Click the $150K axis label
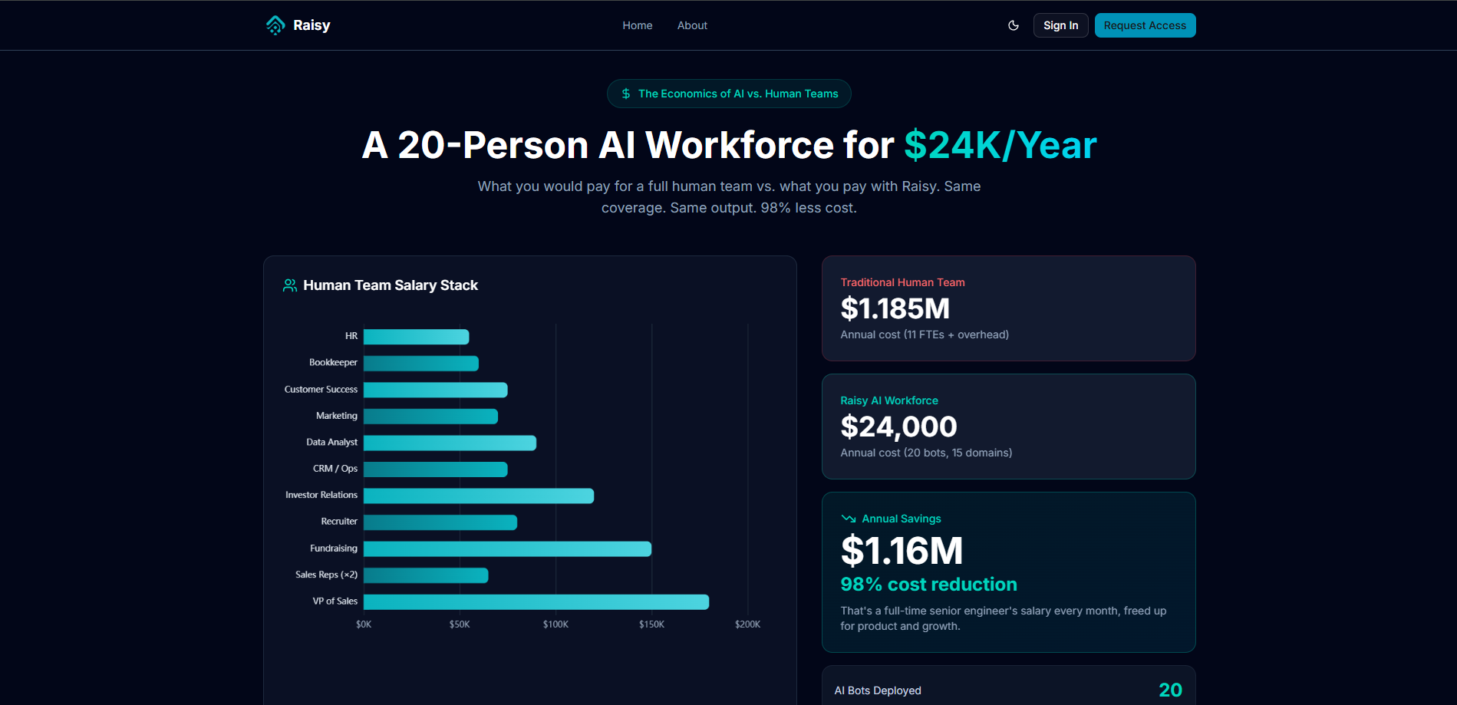This screenshot has width=1457, height=705. click(x=651, y=624)
